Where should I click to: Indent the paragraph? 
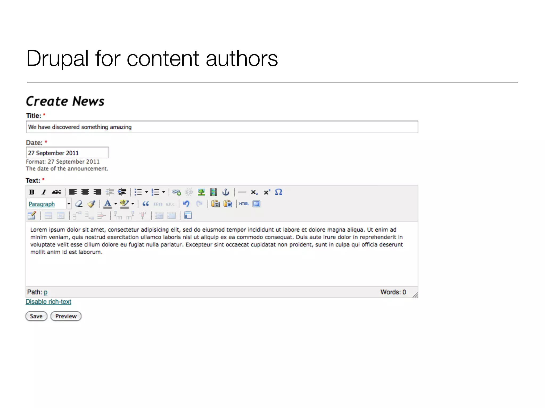pyautogui.click(x=122, y=192)
